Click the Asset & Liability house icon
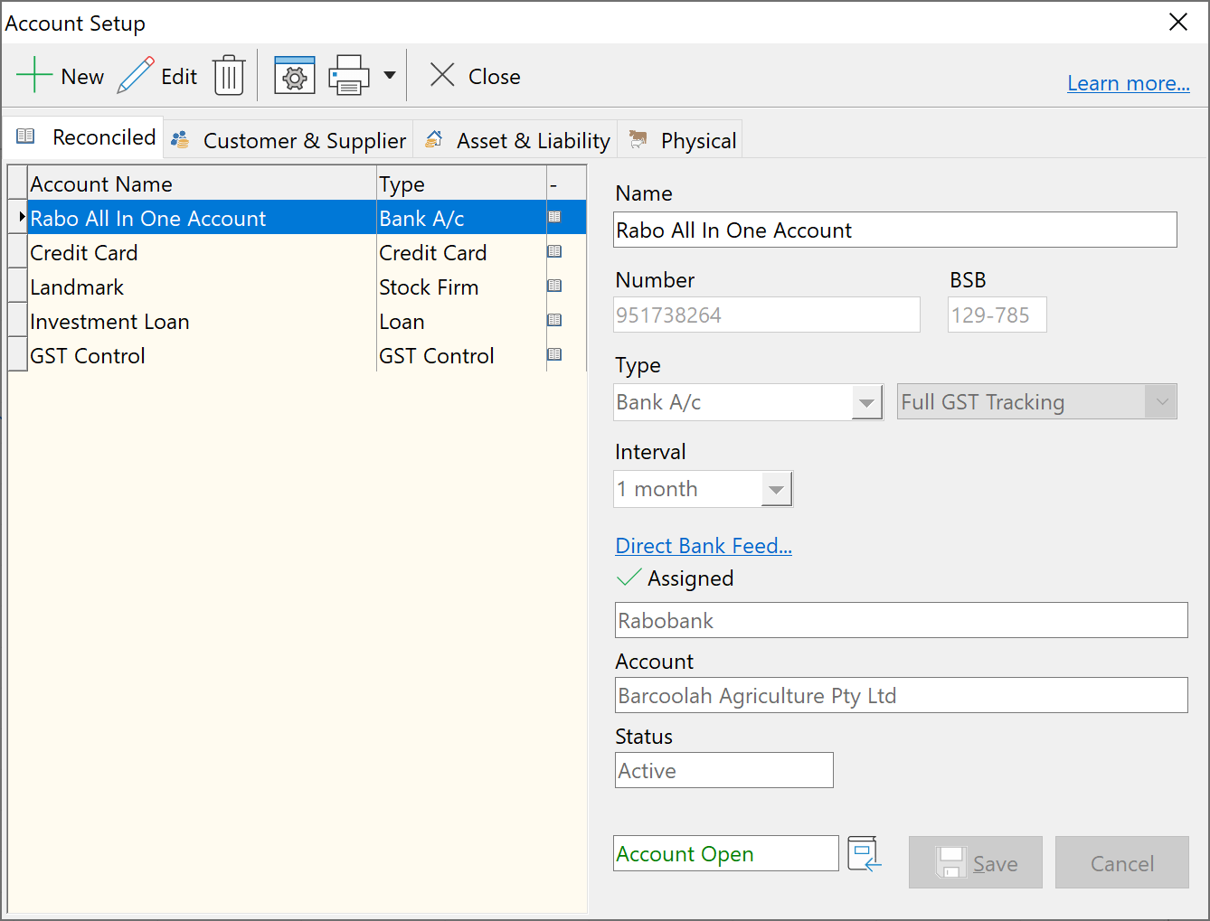 434,138
